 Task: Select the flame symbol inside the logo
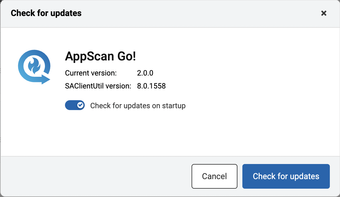click(34, 66)
